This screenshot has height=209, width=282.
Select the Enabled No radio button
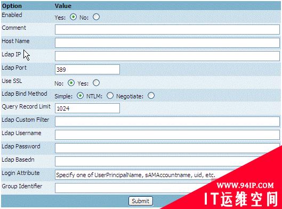(x=96, y=17)
